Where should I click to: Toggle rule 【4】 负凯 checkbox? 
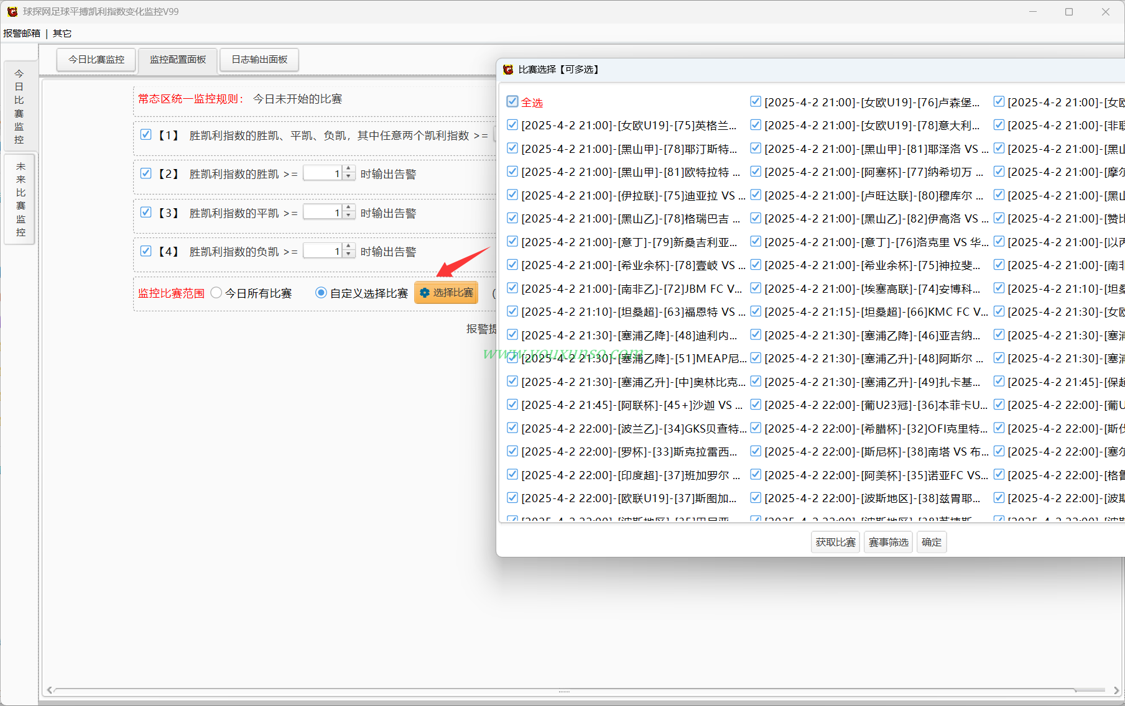(146, 251)
